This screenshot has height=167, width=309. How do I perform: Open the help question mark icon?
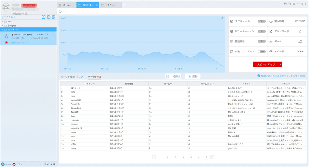[289, 4]
